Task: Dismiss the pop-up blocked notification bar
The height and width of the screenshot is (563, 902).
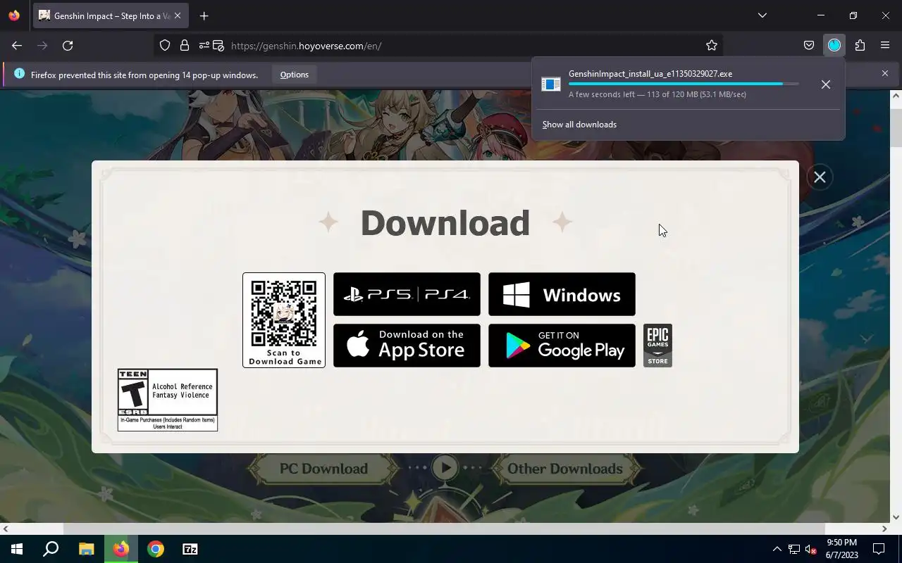Action: point(885,73)
